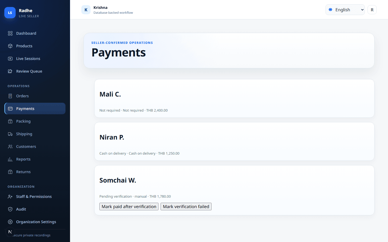
Task: Click the THB 1,250.00 cash on delivery line
Action: point(139,154)
